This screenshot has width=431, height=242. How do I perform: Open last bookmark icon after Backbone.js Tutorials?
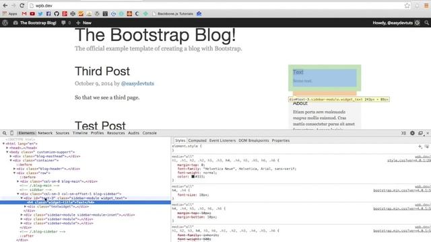pos(199,13)
